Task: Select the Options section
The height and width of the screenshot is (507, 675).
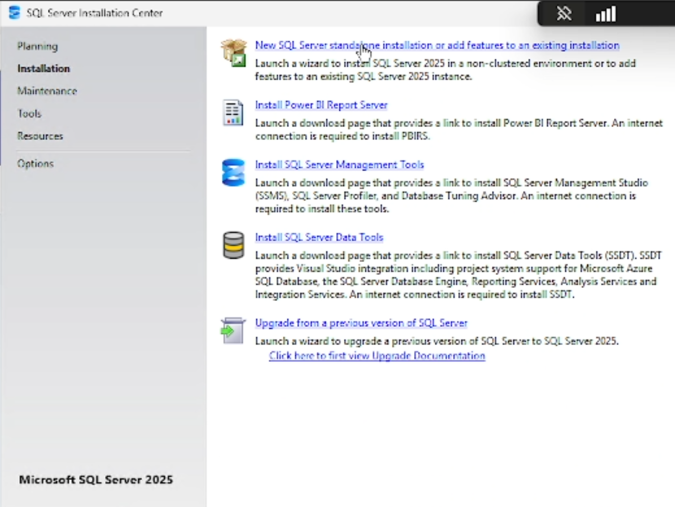Action: (35, 163)
